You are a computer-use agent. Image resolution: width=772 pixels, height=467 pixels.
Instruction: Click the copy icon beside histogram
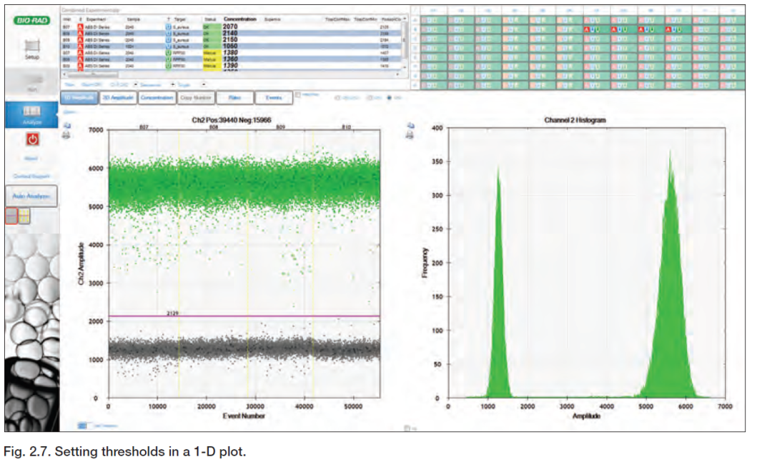410,124
